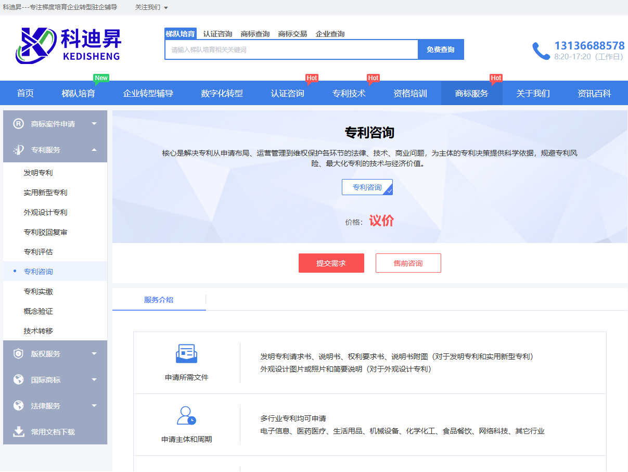Click the keyword search input field
Viewport: 628px width, 472px height.
[x=291, y=50]
